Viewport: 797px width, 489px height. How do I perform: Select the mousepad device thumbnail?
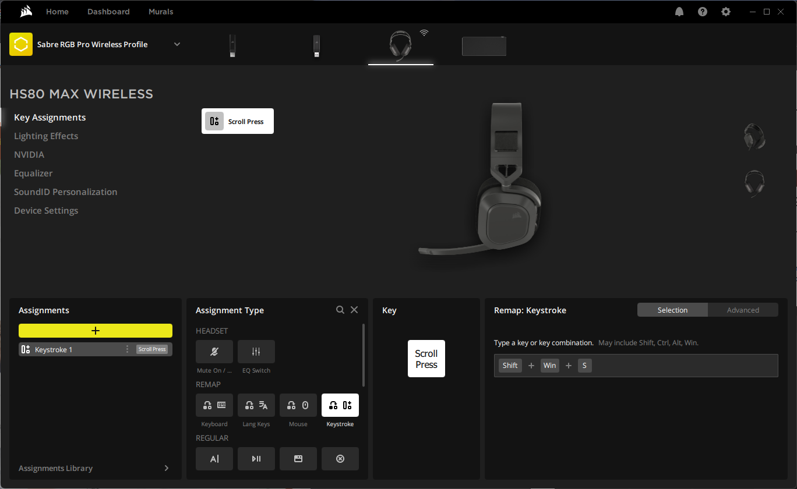pyautogui.click(x=484, y=46)
